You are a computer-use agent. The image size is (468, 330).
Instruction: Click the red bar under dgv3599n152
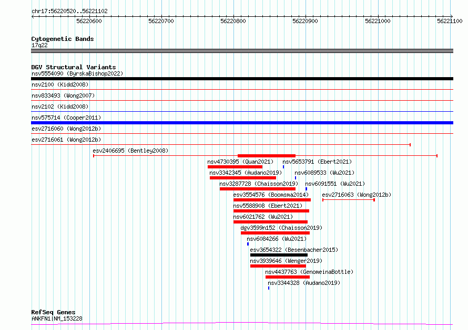275,233
